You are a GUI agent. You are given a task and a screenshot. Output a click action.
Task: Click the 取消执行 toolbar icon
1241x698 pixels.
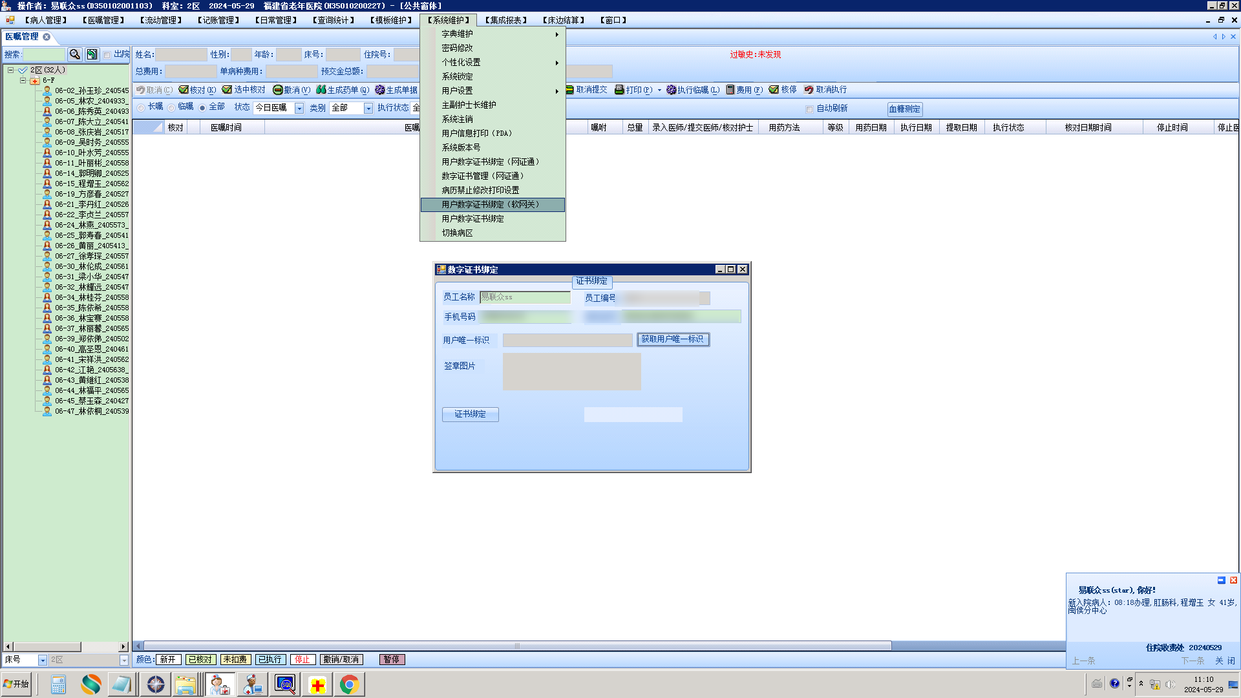(809, 90)
